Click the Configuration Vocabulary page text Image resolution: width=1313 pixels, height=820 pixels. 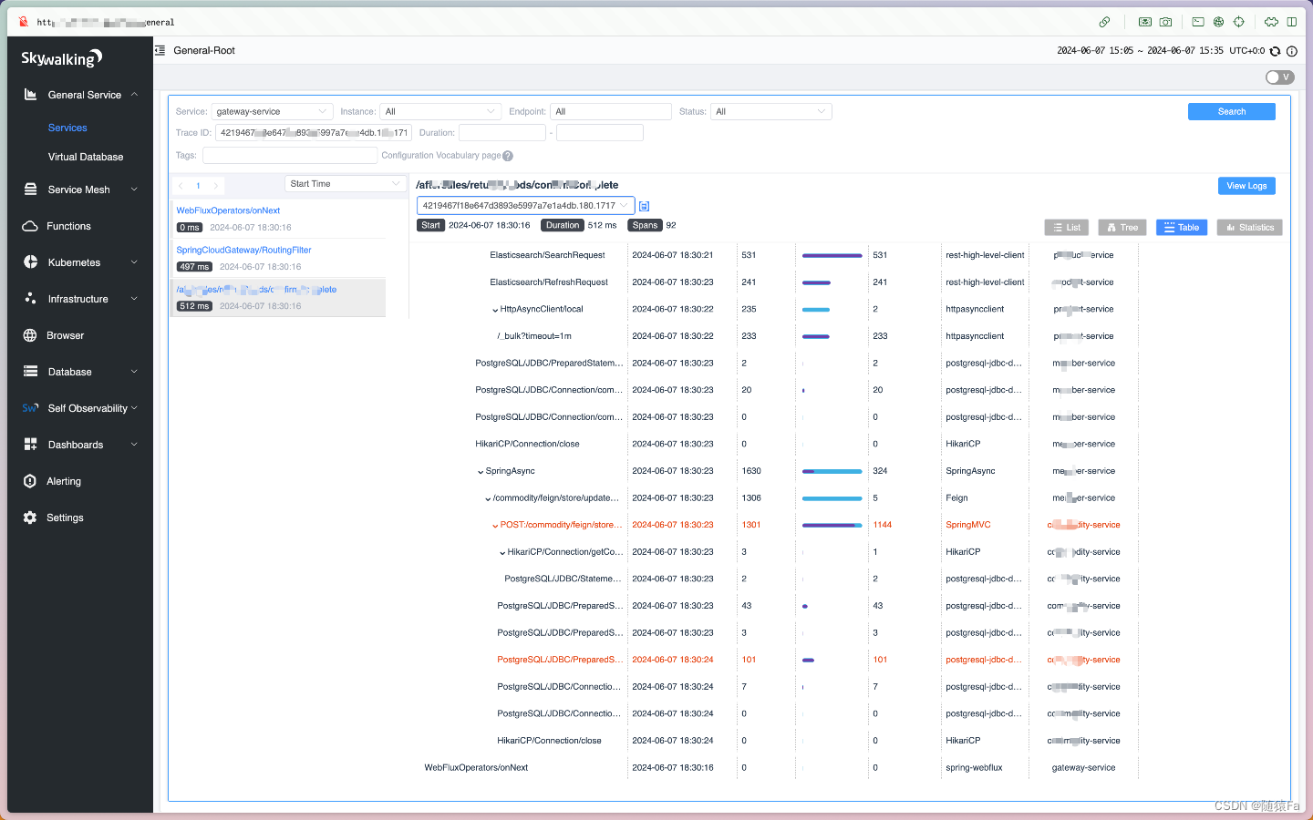click(x=441, y=156)
